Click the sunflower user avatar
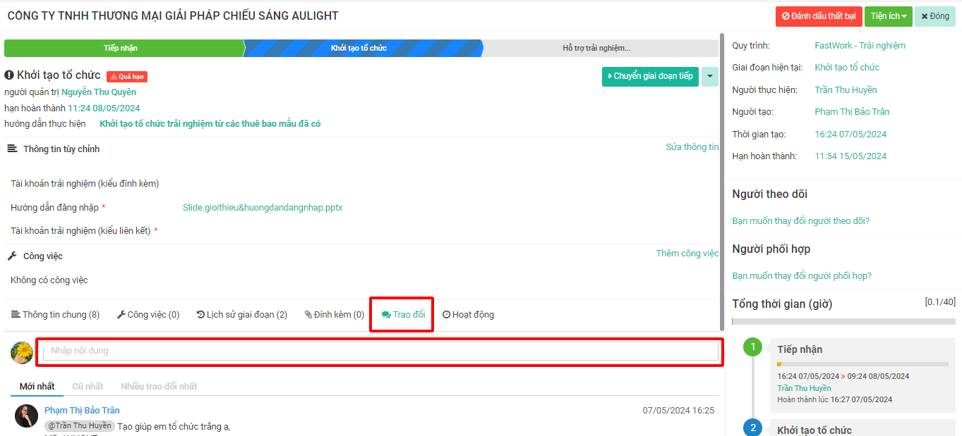The width and height of the screenshot is (962, 436). [22, 352]
